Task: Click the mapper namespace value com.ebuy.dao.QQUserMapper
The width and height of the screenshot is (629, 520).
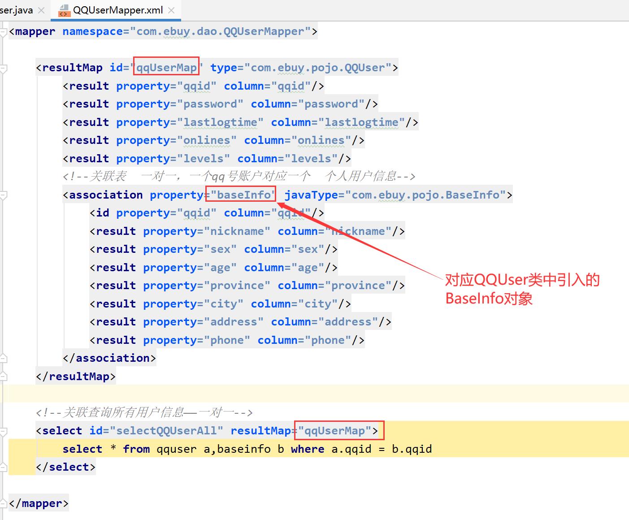Action: [x=220, y=31]
